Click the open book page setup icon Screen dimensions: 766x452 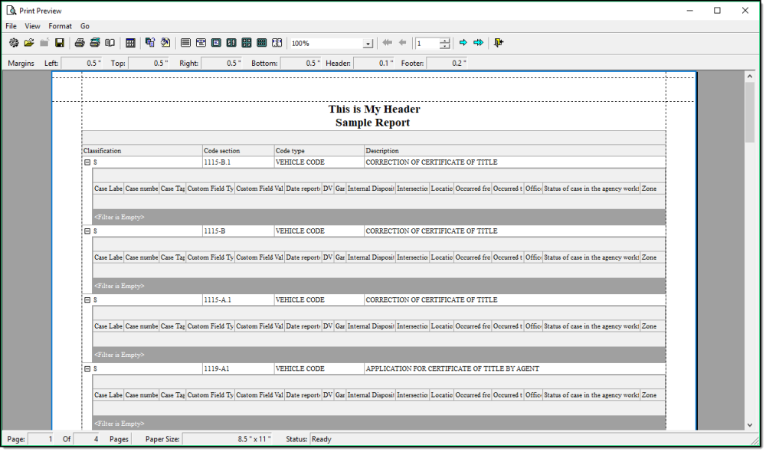point(110,43)
